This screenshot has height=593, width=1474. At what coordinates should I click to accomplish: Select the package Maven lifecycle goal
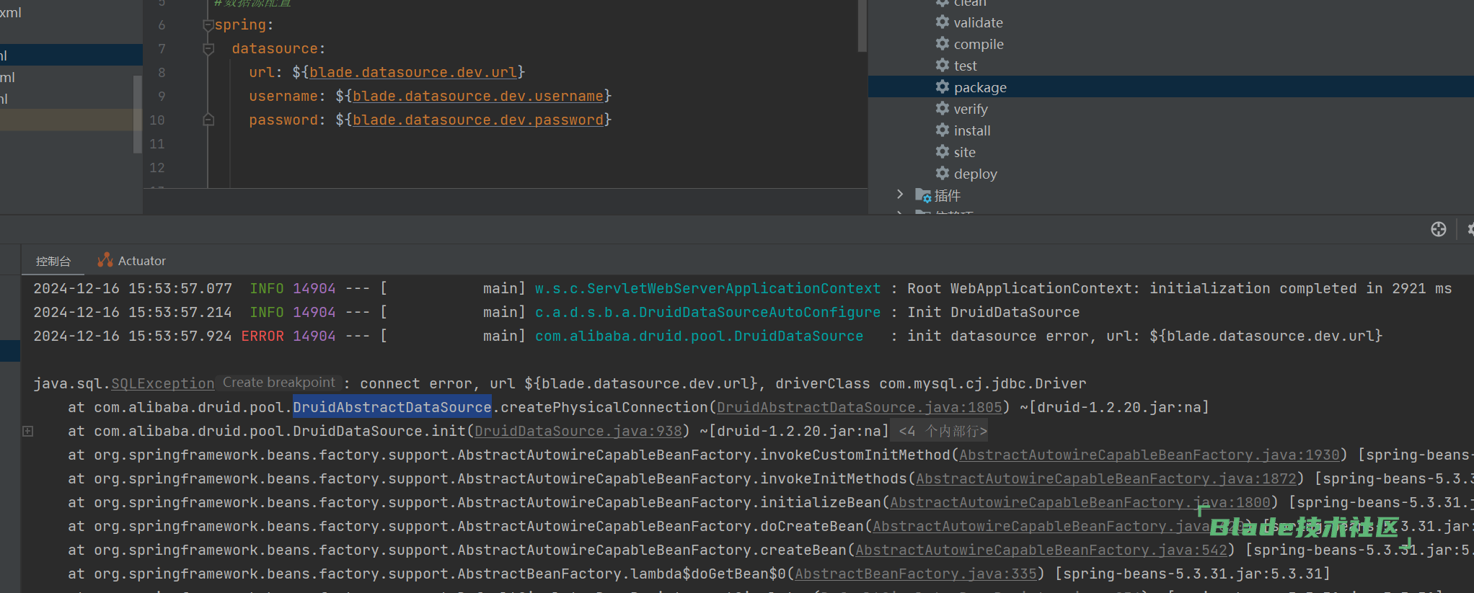point(980,87)
